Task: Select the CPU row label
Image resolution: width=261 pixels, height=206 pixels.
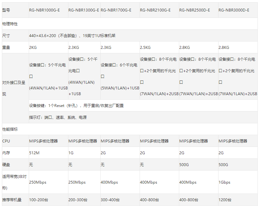Action: tap(6, 141)
